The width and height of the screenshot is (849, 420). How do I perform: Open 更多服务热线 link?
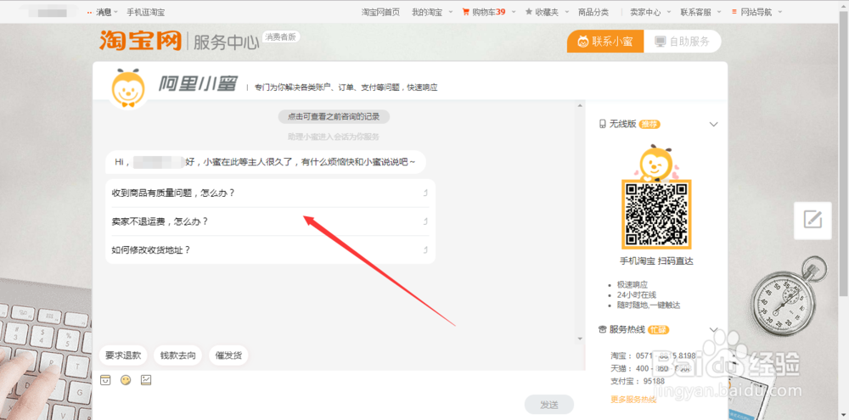point(633,400)
